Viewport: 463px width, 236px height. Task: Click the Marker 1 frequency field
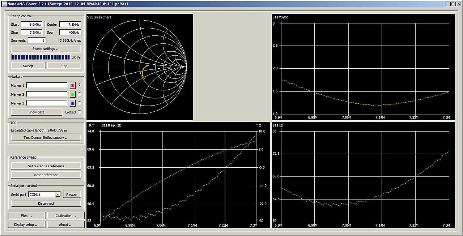tap(47, 86)
